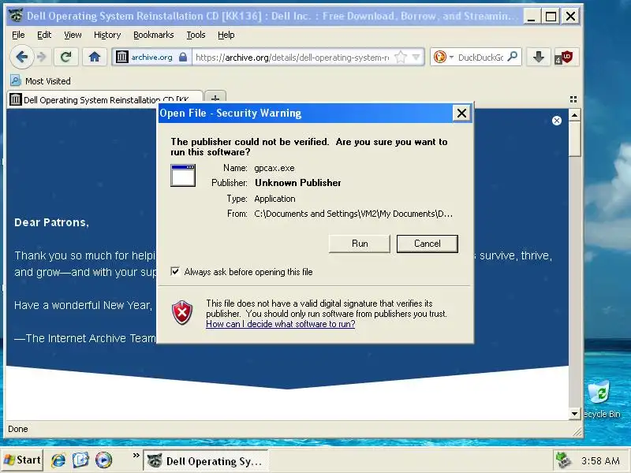Click the search magnifier icon
631x473 pixels.
coord(513,57)
